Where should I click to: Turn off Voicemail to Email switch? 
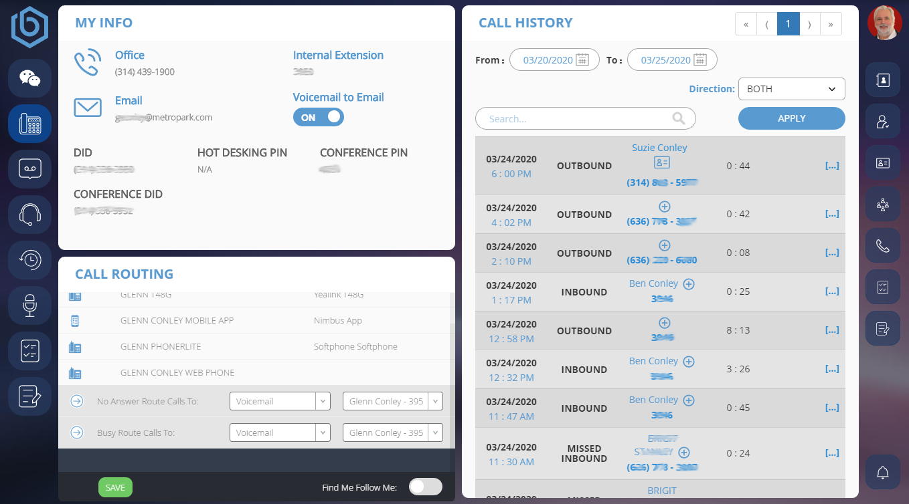click(x=319, y=118)
